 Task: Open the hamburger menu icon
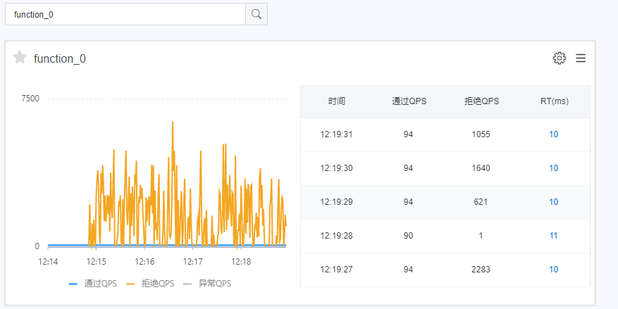581,58
